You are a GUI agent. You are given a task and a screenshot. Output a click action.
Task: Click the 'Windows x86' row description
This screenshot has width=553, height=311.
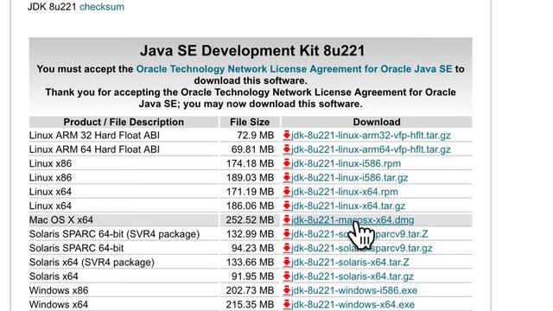click(x=59, y=290)
